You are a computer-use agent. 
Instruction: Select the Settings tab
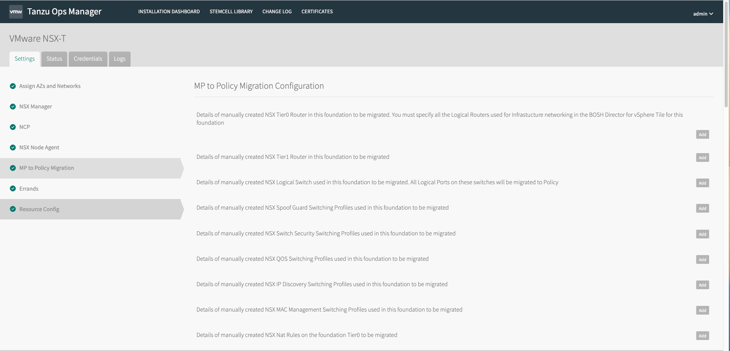pos(25,59)
